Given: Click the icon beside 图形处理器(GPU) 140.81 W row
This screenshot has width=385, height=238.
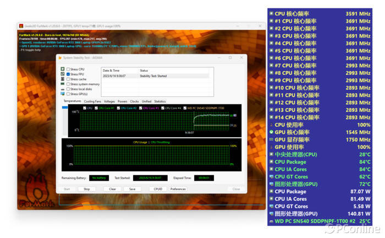Looking at the screenshot, I should [271, 213].
